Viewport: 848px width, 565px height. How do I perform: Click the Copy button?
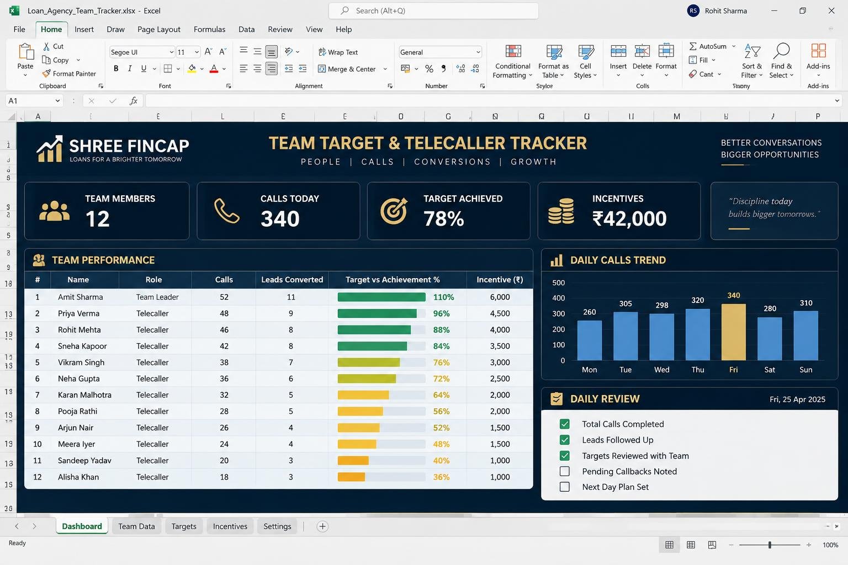pyautogui.click(x=55, y=60)
